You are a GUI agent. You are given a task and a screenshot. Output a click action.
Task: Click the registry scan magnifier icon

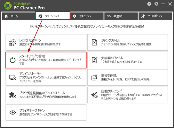click(x=13, y=42)
